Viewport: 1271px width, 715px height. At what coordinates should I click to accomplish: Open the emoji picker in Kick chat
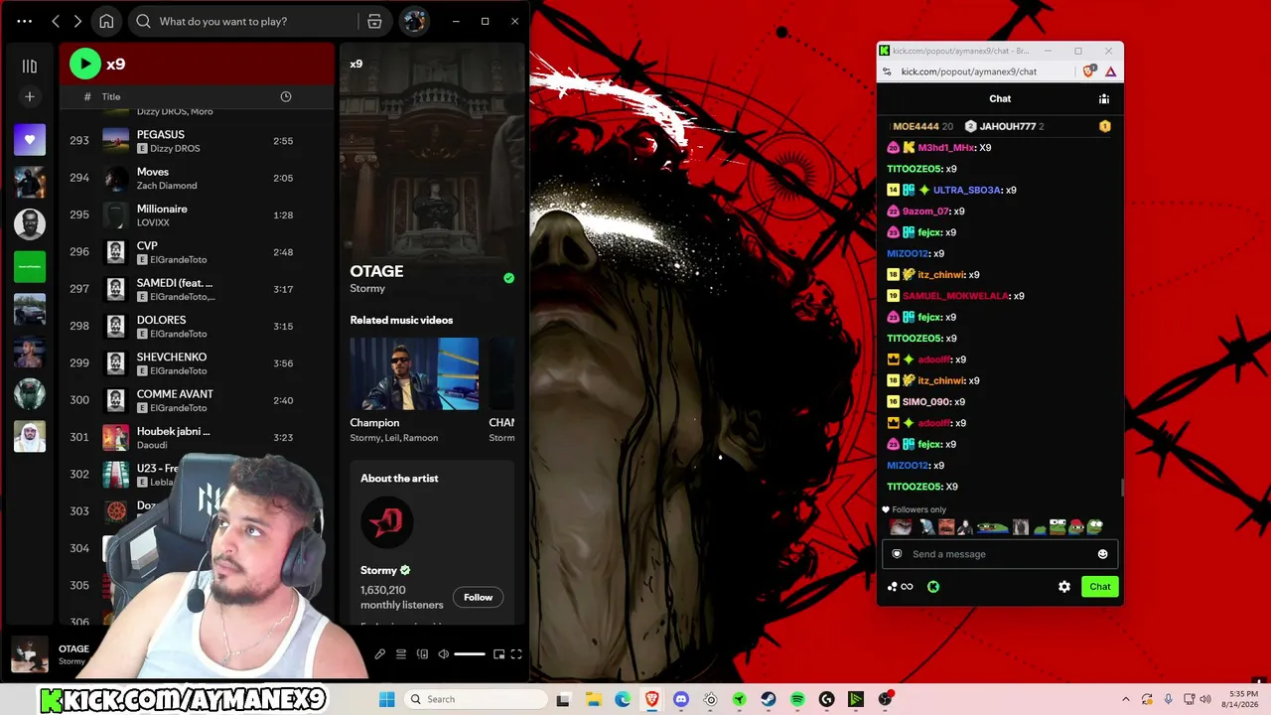tap(1102, 554)
